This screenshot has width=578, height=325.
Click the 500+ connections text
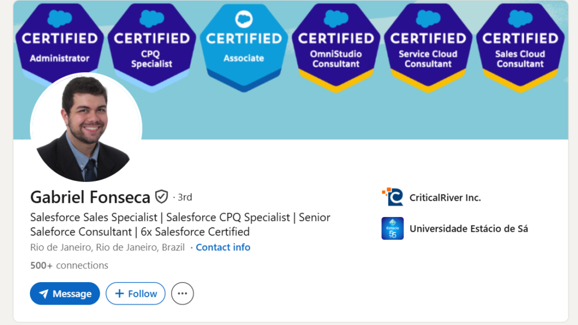click(x=69, y=265)
